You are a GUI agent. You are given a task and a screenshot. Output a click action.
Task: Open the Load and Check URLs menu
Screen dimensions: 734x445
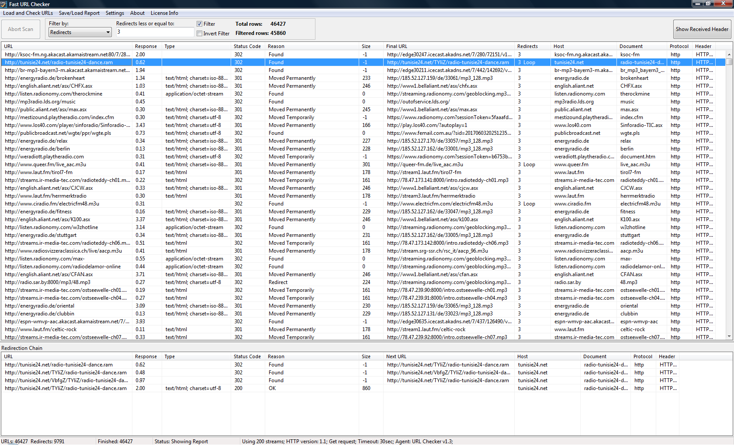(28, 13)
